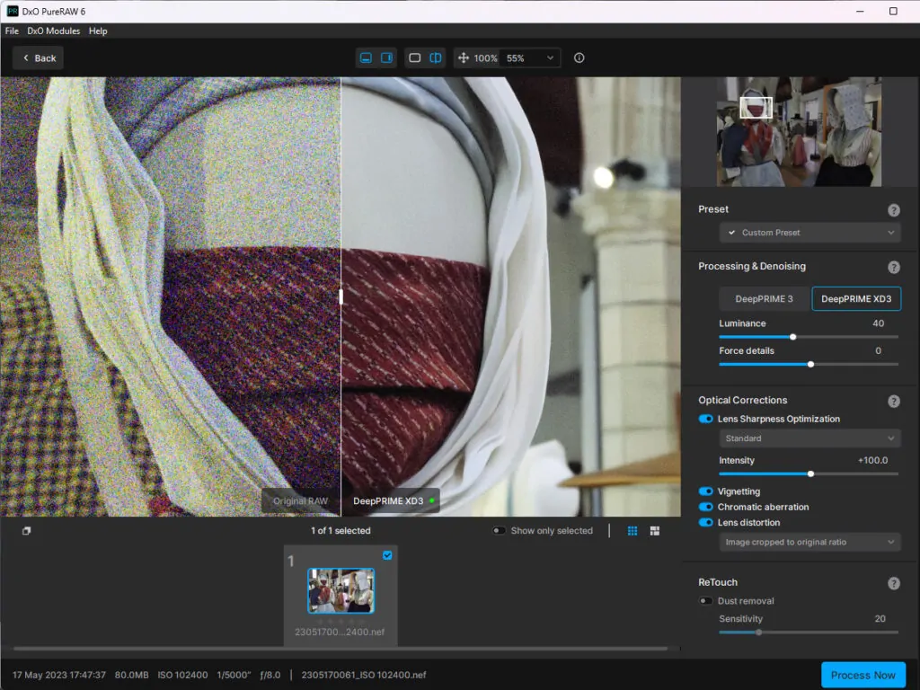
Task: Open the File menu
Action: tap(12, 31)
